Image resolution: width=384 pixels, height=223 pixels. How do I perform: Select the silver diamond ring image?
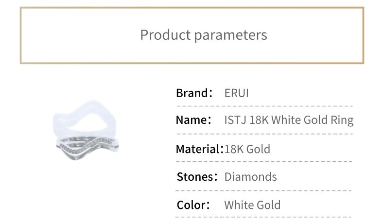[87, 148]
